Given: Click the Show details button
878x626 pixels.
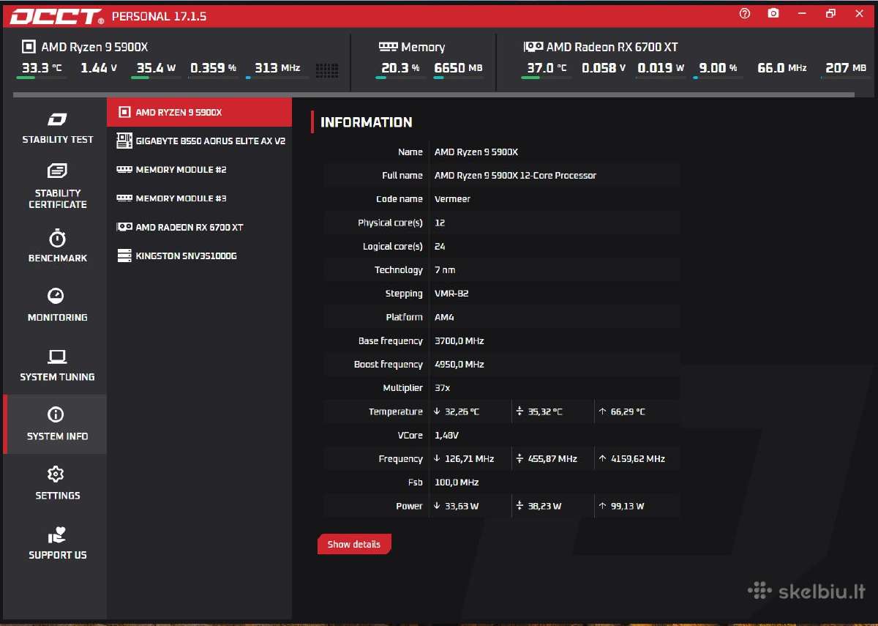Looking at the screenshot, I should coord(354,544).
